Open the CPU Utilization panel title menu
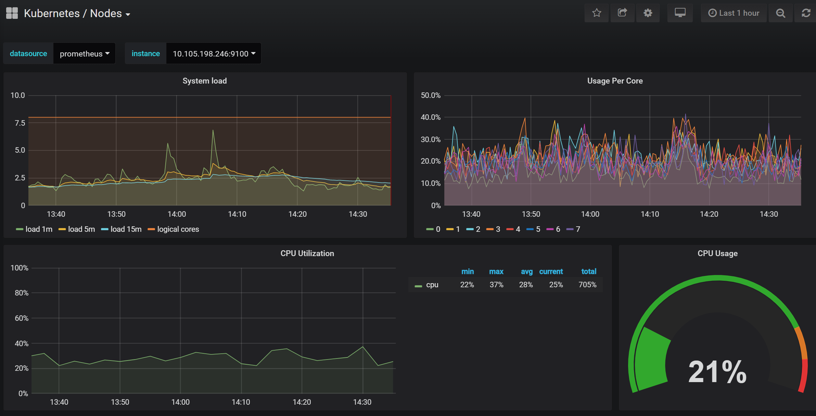The width and height of the screenshot is (816, 416). coord(307,253)
